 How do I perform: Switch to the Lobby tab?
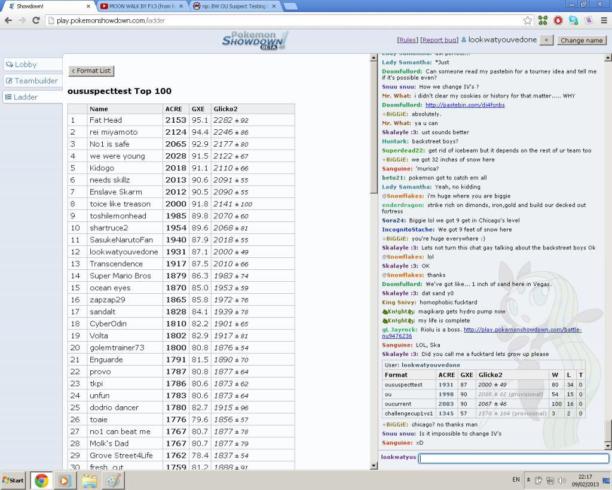point(32,65)
